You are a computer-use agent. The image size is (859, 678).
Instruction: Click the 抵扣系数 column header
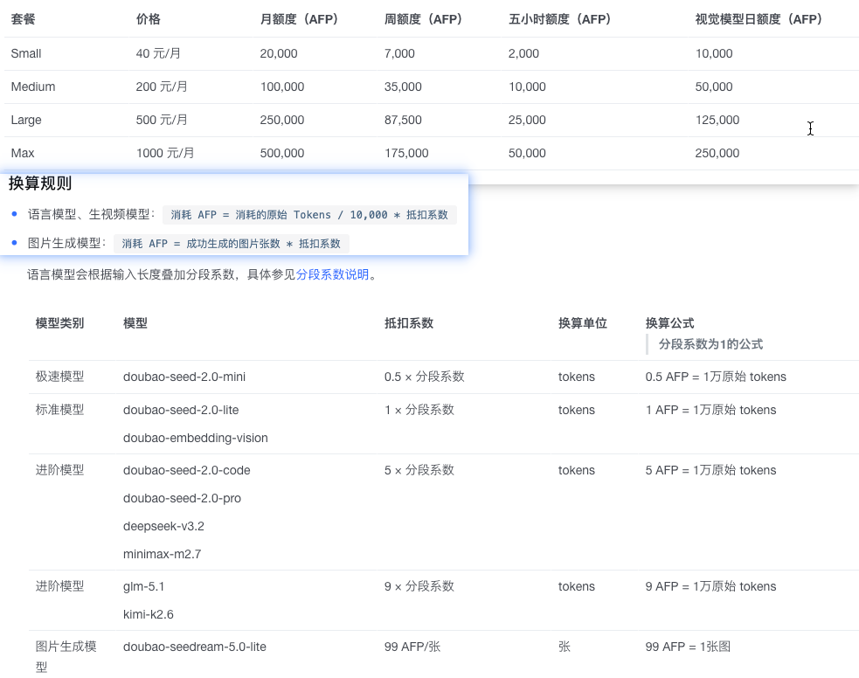[409, 323]
